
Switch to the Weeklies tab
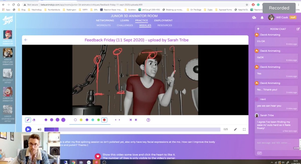pos(145,25)
